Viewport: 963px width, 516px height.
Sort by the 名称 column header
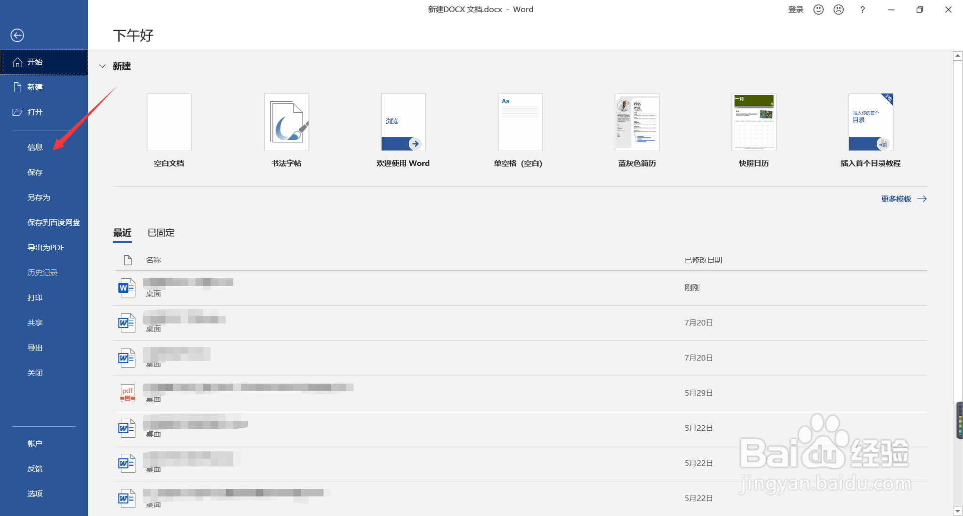click(153, 260)
